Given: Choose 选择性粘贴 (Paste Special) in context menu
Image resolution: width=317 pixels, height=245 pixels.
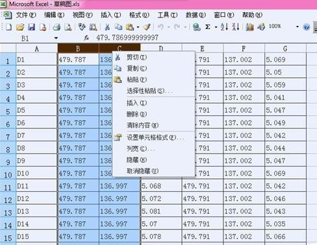Looking at the screenshot, I should coord(154,91).
